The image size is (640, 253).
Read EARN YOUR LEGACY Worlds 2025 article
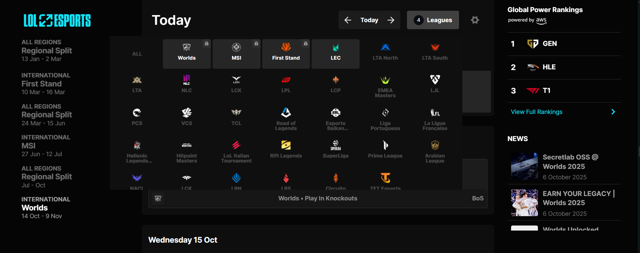pyautogui.click(x=579, y=198)
